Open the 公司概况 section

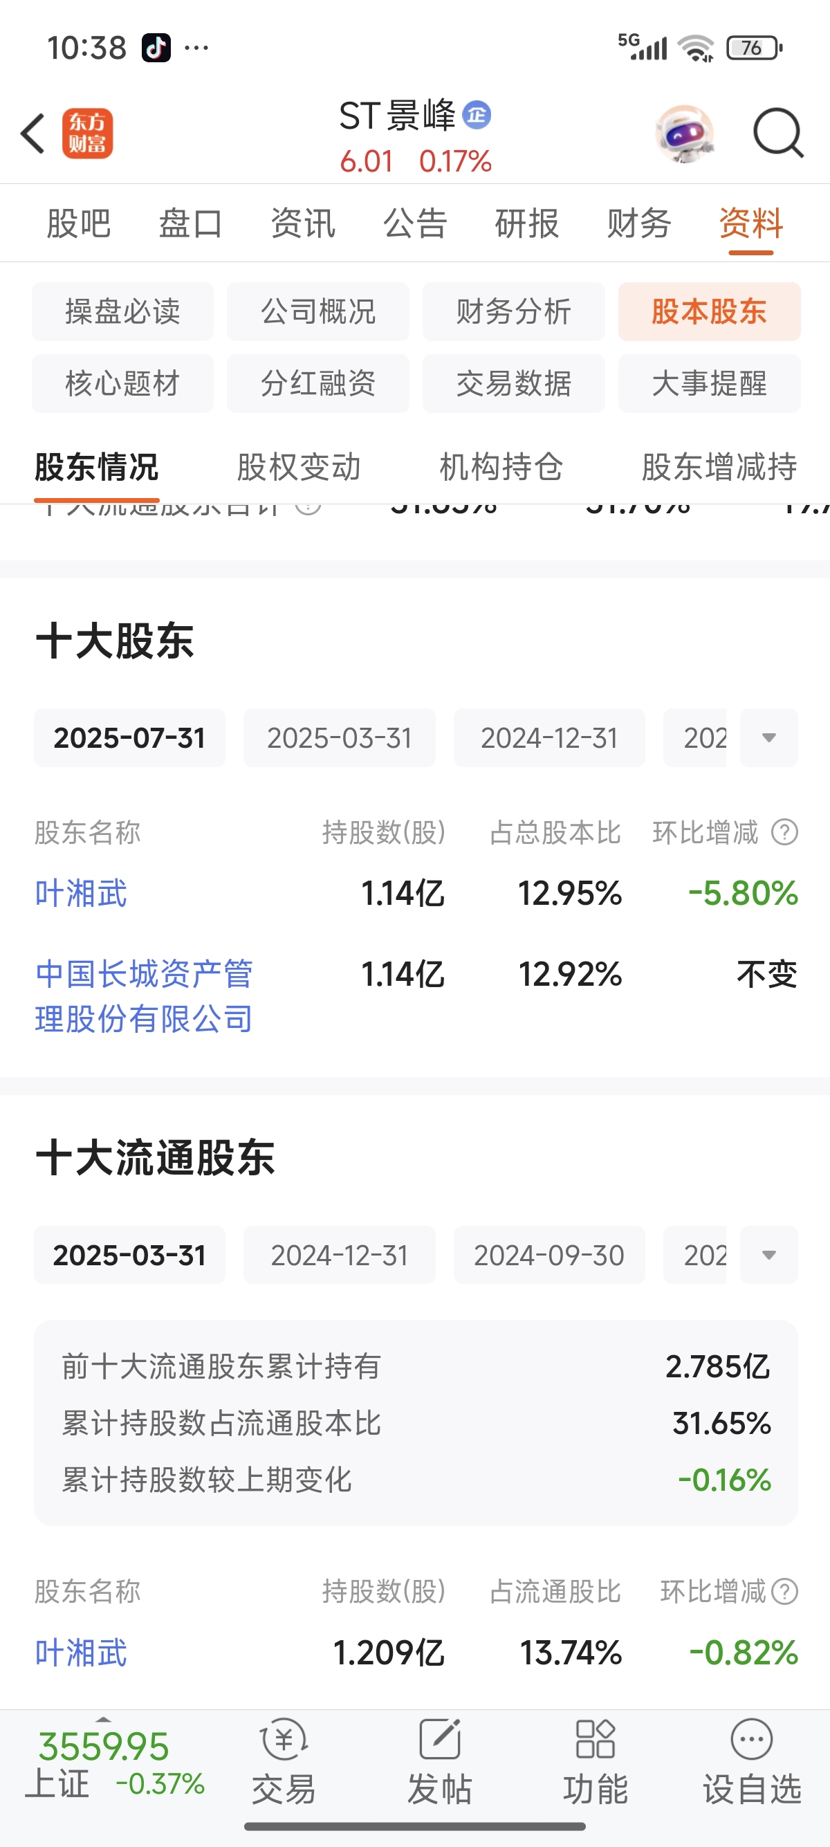click(x=318, y=312)
